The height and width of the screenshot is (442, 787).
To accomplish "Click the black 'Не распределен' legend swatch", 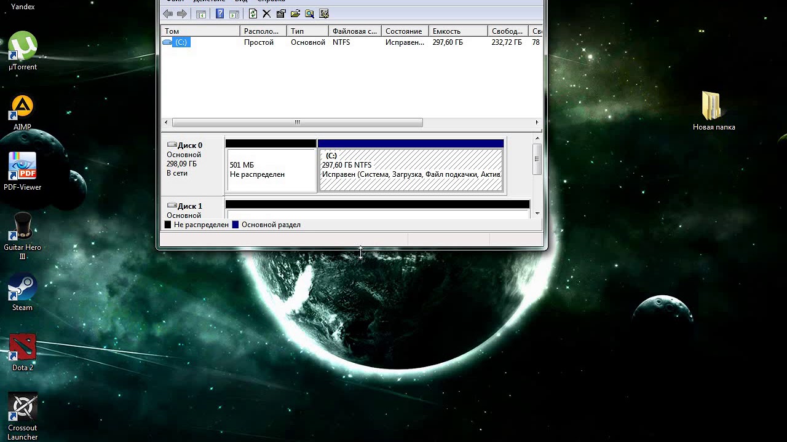I will coord(168,225).
